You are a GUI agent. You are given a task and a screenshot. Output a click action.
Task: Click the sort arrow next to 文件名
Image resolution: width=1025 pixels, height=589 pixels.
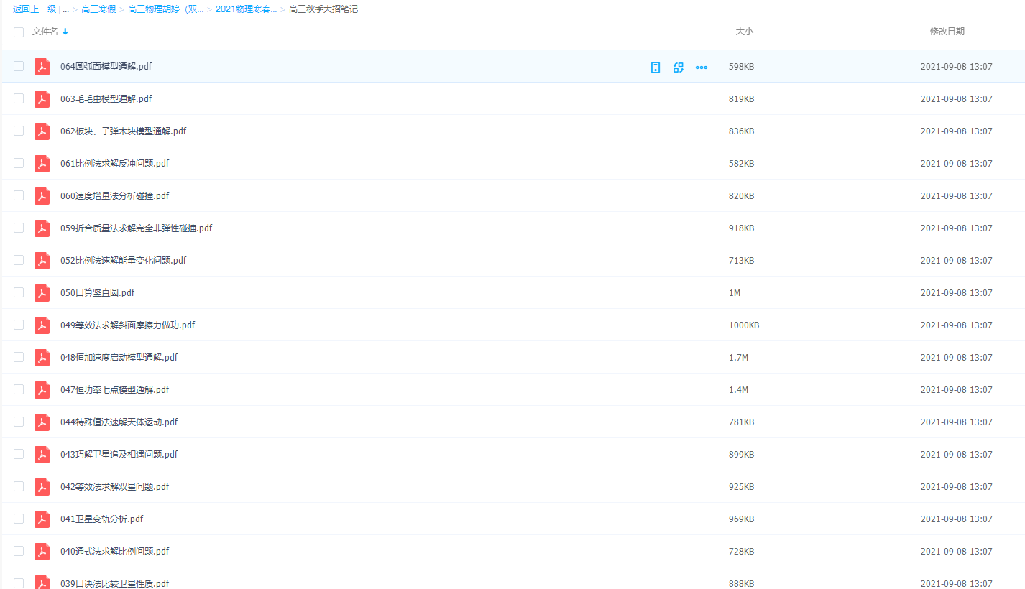point(65,32)
